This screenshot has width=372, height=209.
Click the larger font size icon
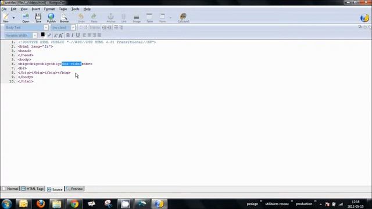[61, 35]
